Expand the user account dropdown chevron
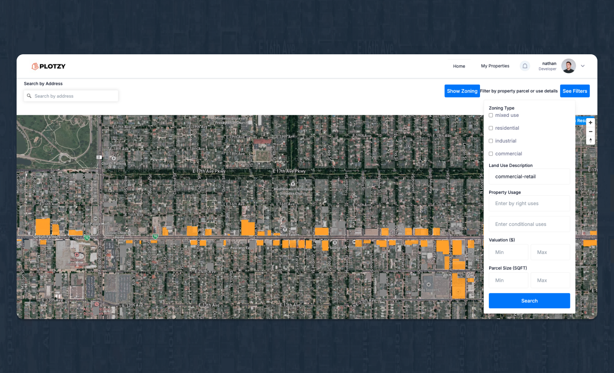This screenshot has width=614, height=373. 583,66
